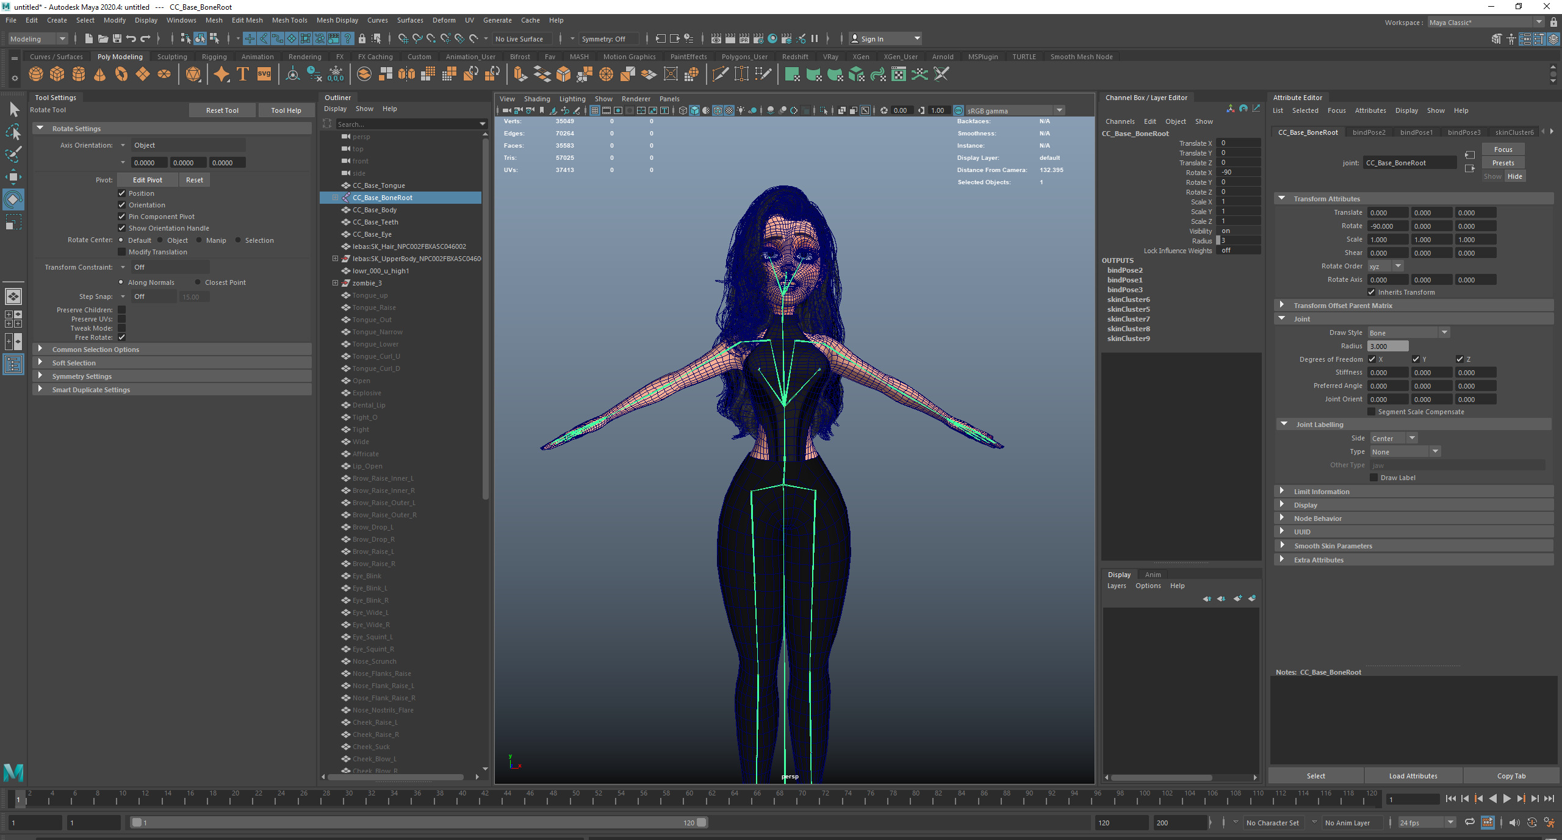Click the SVG shelf icon
Screen dimensions: 1562x840
tap(264, 74)
